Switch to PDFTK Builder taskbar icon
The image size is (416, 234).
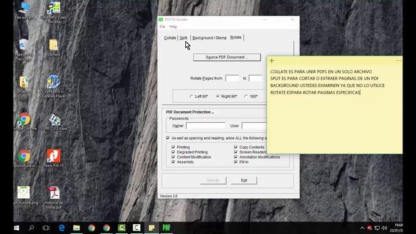coord(166,228)
